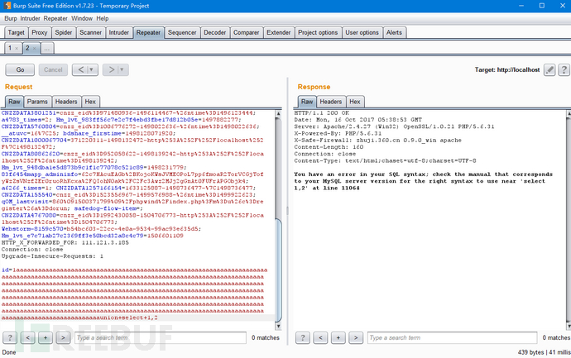Image resolution: width=571 pixels, height=358 pixels.
Task: Click the 'Connection: close' request line
Action: (x=32, y=250)
